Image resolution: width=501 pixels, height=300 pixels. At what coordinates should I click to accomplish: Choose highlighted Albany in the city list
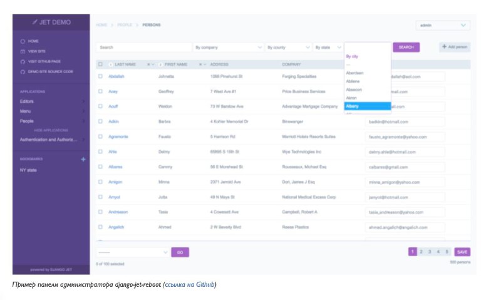coord(368,106)
